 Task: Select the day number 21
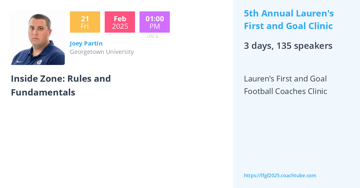85,19
